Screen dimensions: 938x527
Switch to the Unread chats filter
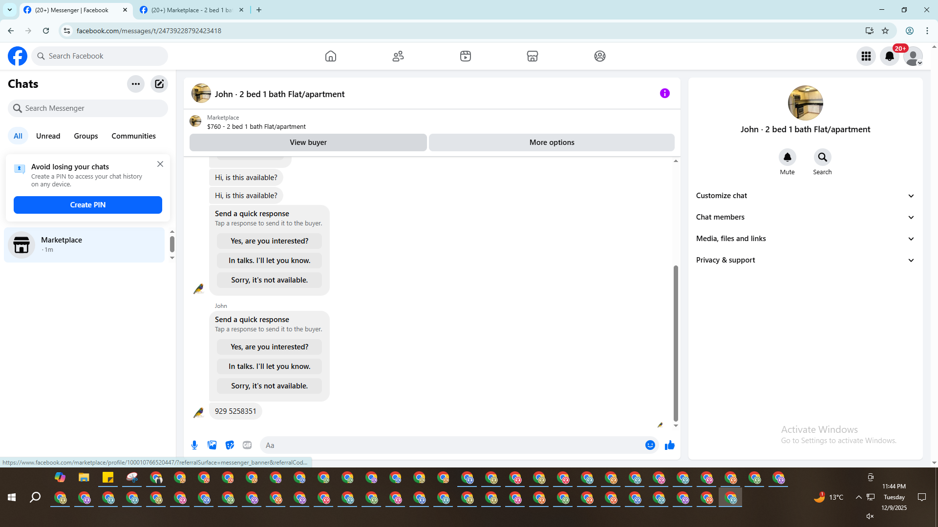(48, 136)
